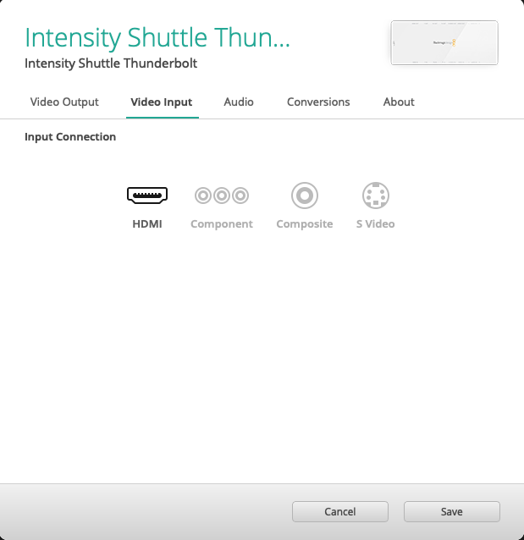Cancel the settings changes

340,511
